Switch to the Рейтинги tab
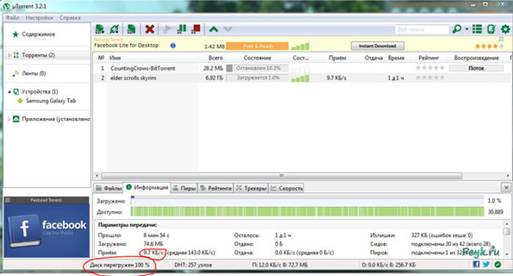The image size is (513, 276). [215, 188]
